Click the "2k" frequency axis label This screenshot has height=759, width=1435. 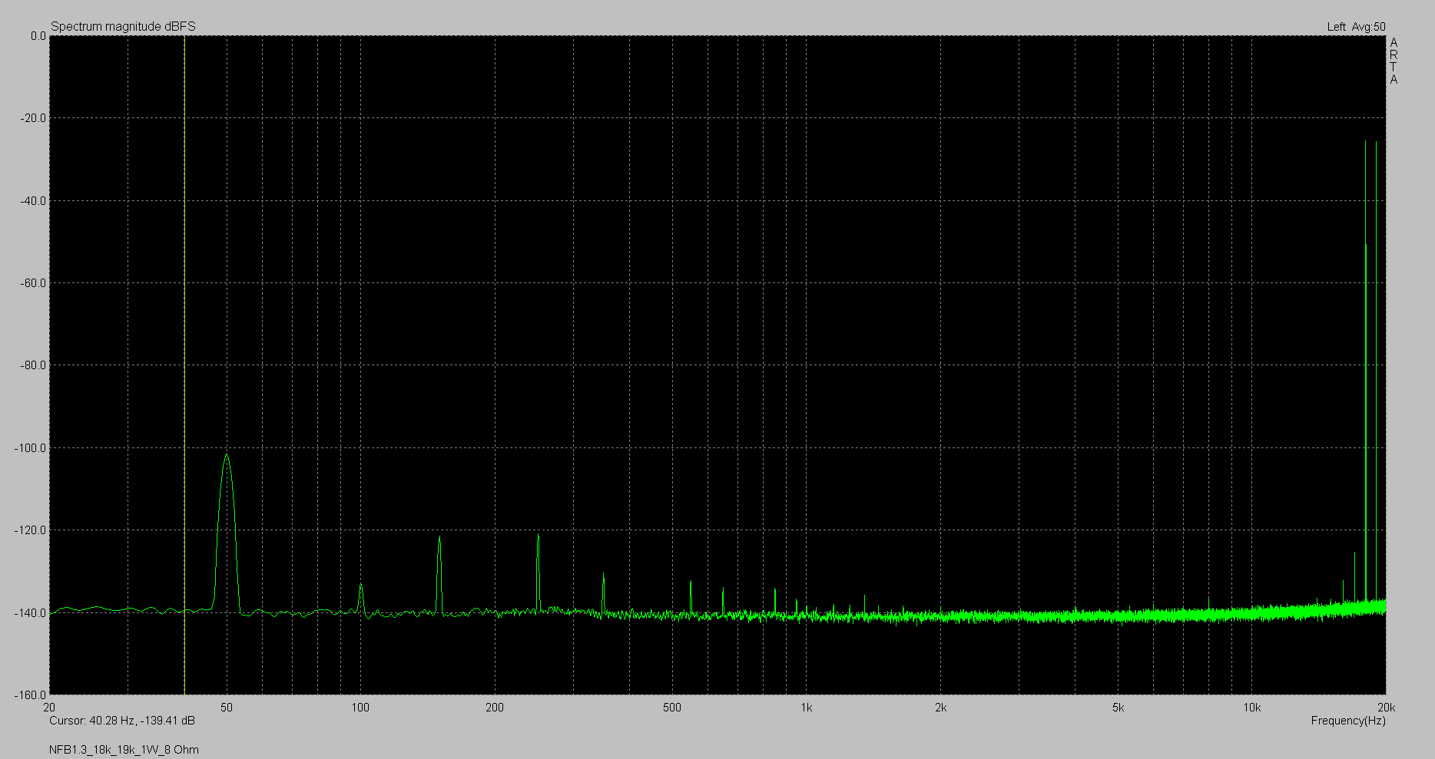tap(940, 708)
